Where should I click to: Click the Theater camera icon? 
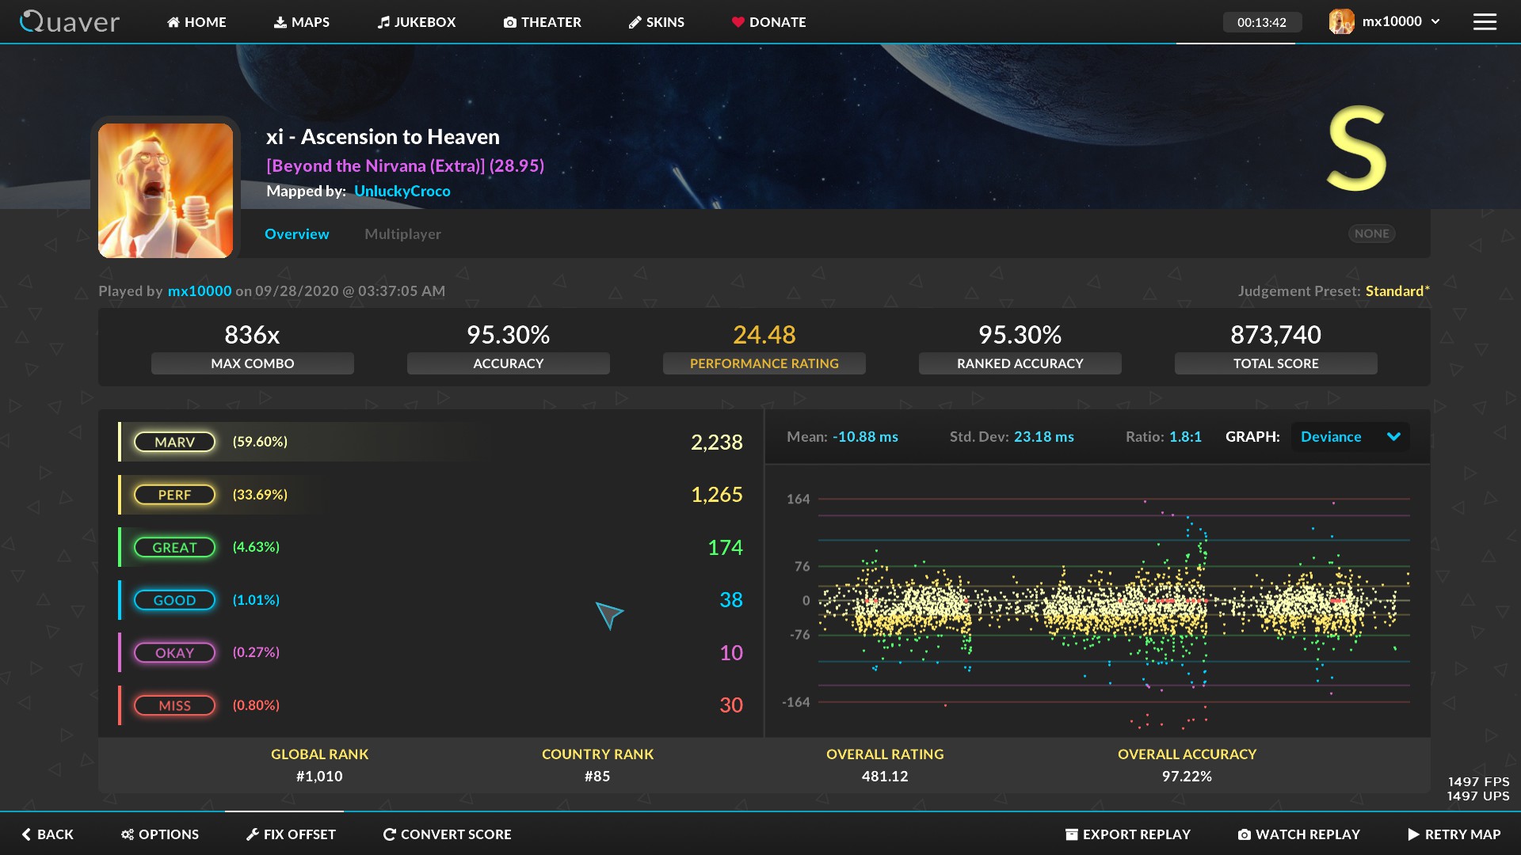(509, 23)
